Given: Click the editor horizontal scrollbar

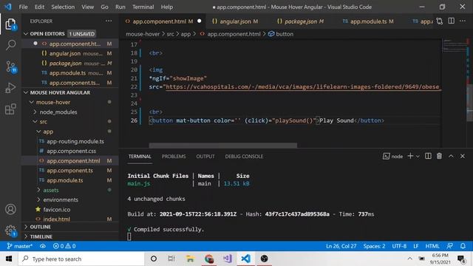Looking at the screenshot, I should [x=223, y=146].
